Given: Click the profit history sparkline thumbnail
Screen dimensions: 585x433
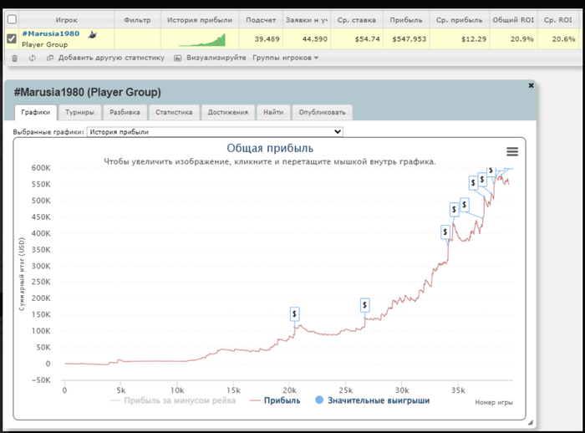Looking at the screenshot, I should coord(202,40).
